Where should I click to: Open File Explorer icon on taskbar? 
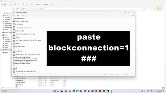[x=70, y=91]
